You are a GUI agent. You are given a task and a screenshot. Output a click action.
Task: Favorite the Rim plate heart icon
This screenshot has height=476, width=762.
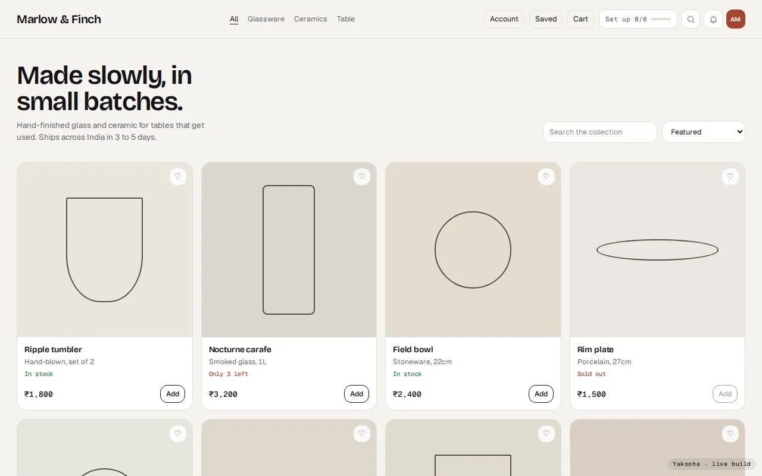click(x=730, y=176)
